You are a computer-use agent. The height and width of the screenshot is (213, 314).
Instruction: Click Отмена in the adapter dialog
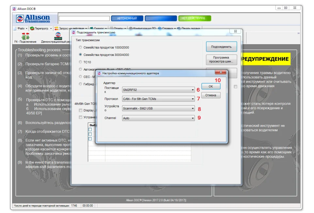point(211,95)
